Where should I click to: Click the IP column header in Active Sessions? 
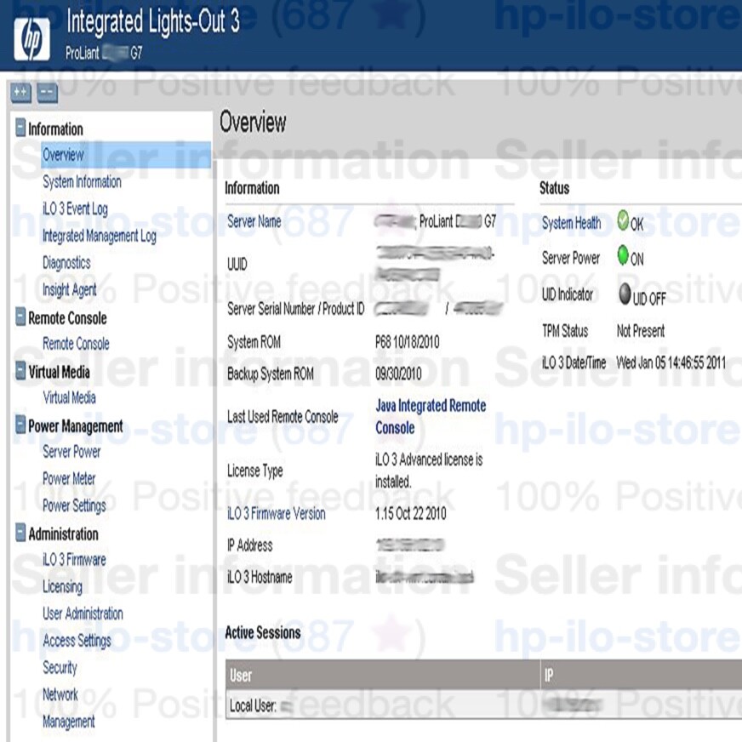pyautogui.click(x=642, y=674)
